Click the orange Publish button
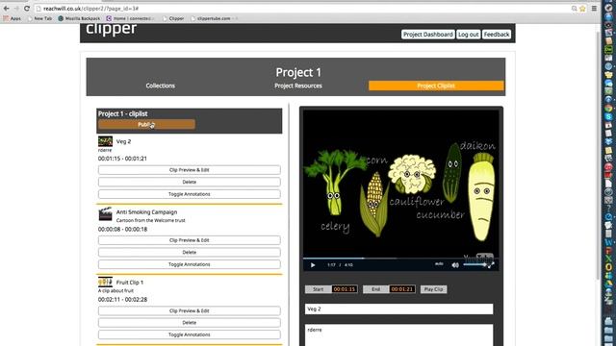The image size is (616, 346). (x=146, y=124)
